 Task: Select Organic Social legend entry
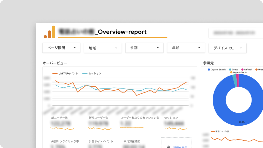point(239,72)
